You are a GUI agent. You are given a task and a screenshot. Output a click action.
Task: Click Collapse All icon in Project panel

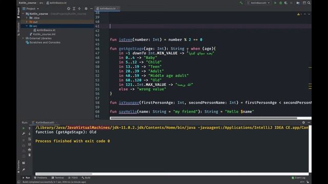click(79, 9)
